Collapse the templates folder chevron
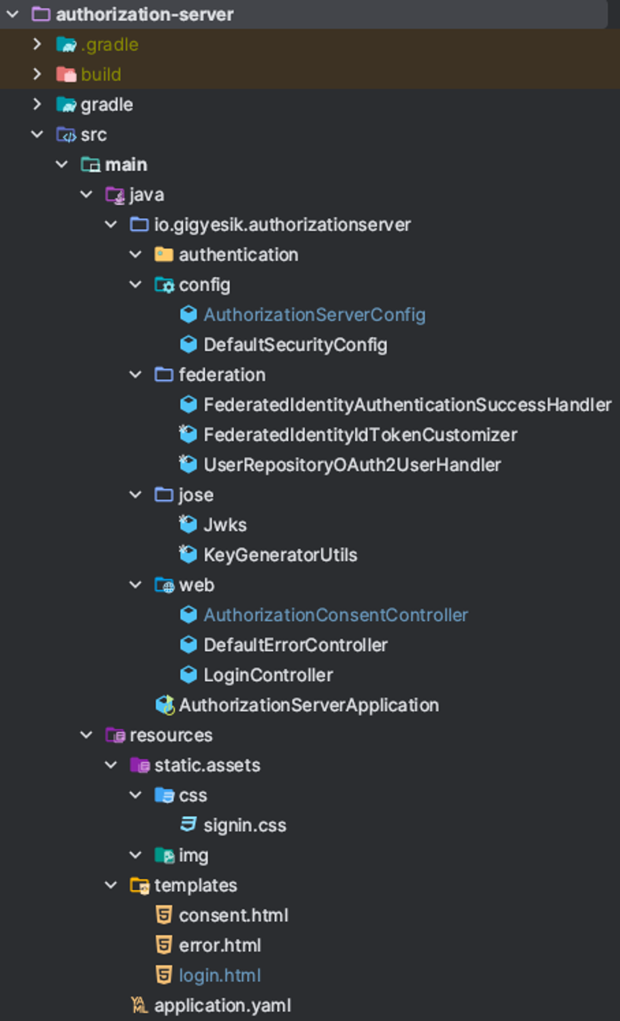The width and height of the screenshot is (620, 1021). (x=111, y=886)
